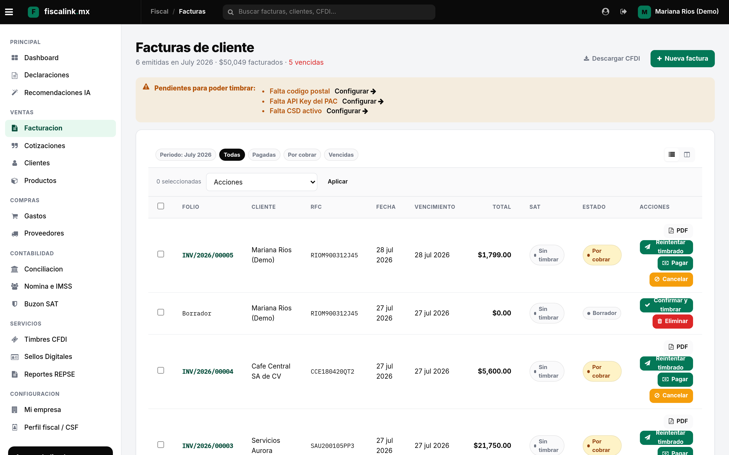This screenshot has width=729, height=455.
Task: Click the Productos box icon
Action: [14, 180]
